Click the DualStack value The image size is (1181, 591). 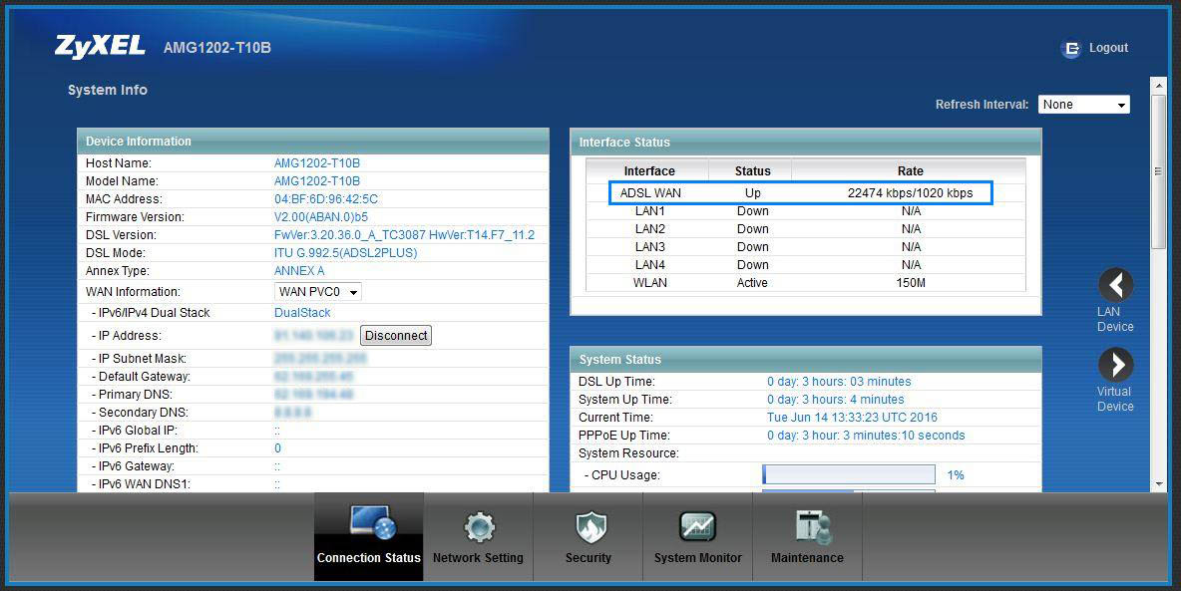coord(302,313)
